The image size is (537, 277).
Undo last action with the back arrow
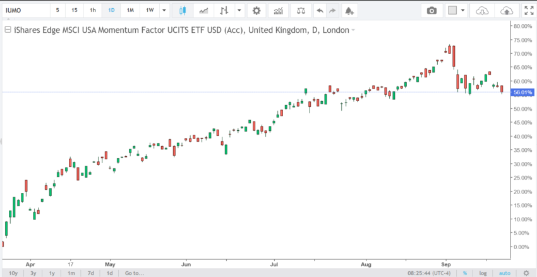(x=320, y=10)
